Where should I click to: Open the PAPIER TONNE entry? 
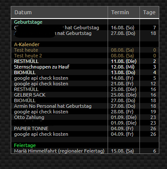click(31, 128)
